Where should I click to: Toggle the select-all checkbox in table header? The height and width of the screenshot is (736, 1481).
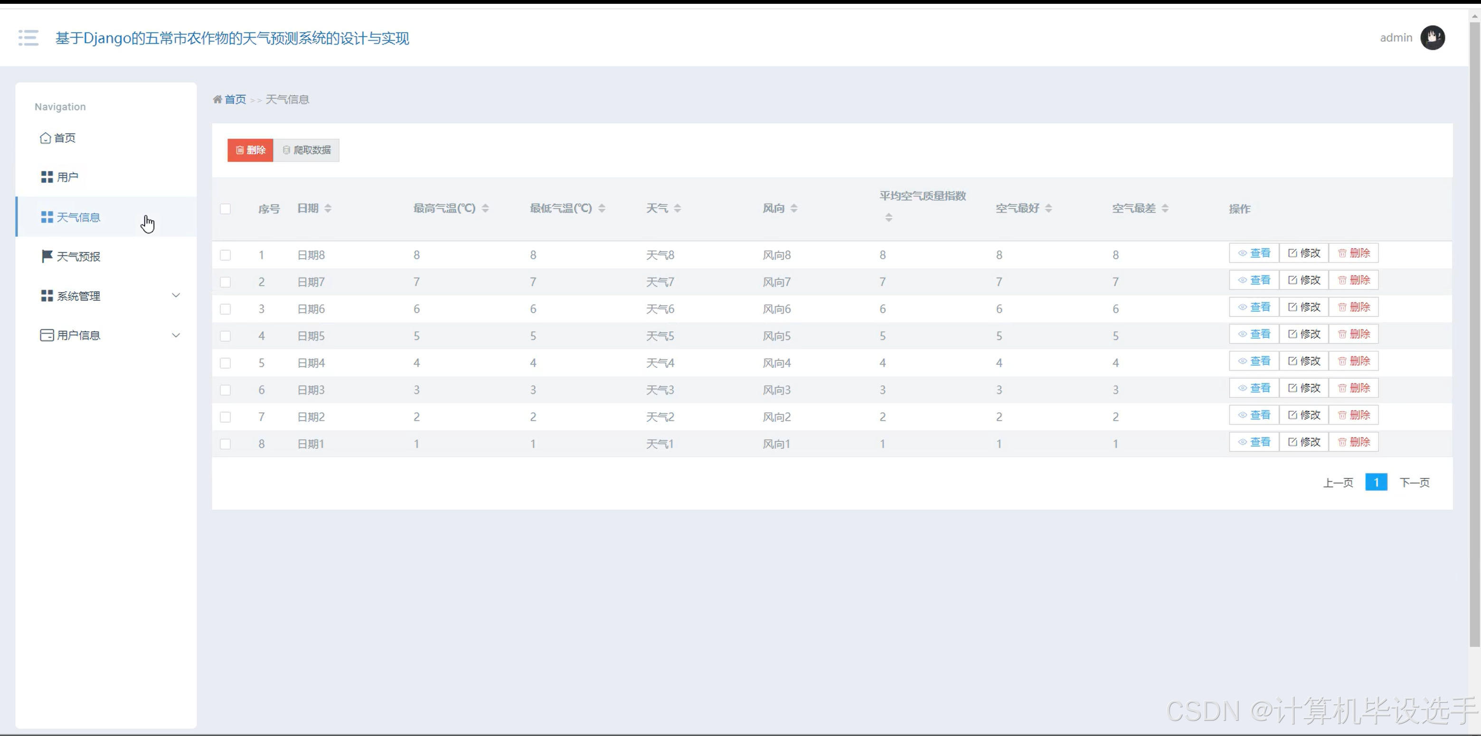(x=226, y=209)
